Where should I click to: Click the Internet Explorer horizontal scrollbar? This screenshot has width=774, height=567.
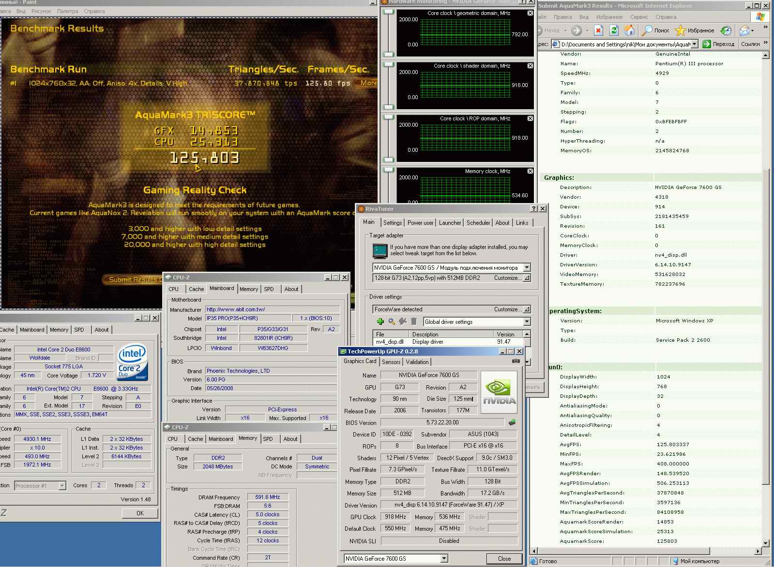coord(647,551)
